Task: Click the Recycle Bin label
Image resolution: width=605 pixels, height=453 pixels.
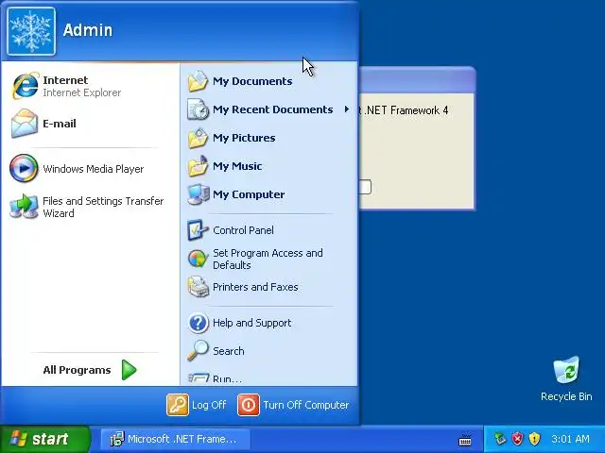Action: [566, 396]
